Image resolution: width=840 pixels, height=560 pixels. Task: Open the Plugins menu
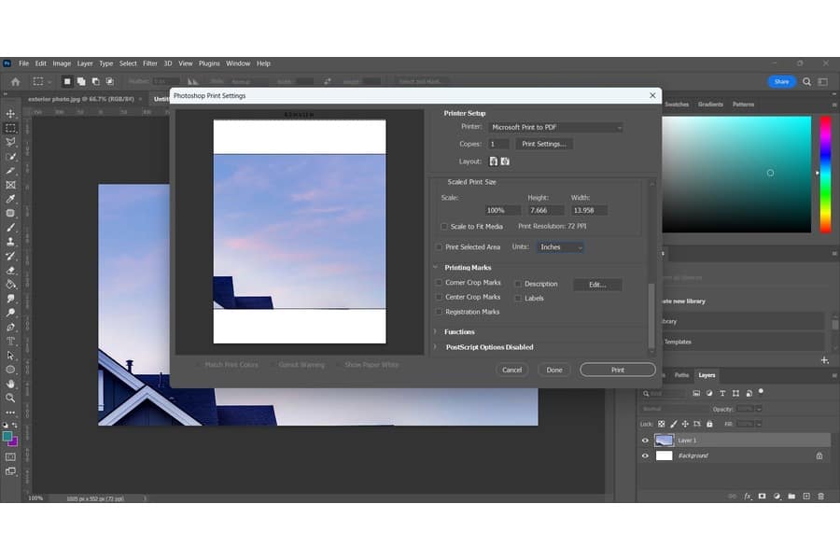click(209, 63)
